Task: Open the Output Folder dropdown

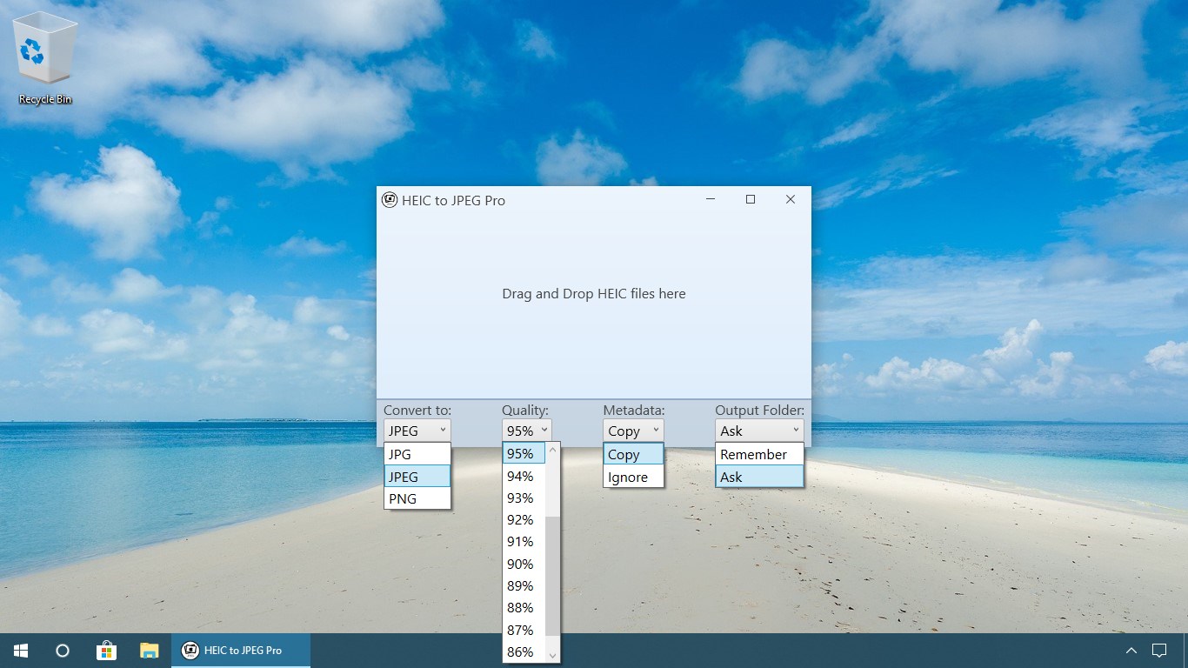Action: (x=759, y=431)
